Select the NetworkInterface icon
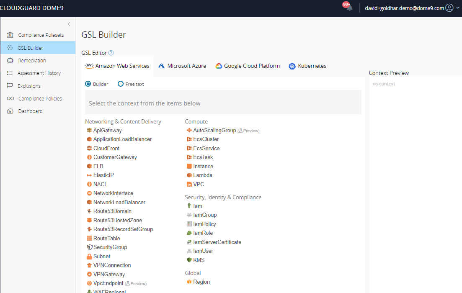Screen dimensions: 462x293 tap(89, 193)
